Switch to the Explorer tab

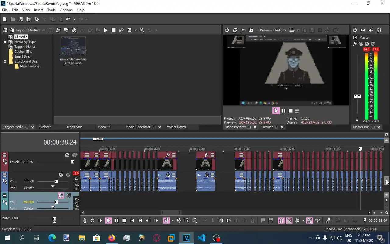(x=45, y=127)
